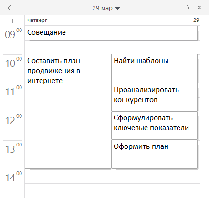The width and height of the screenshot is (209, 198).
Task: Click the 14:00 time label
Action: 13,177
